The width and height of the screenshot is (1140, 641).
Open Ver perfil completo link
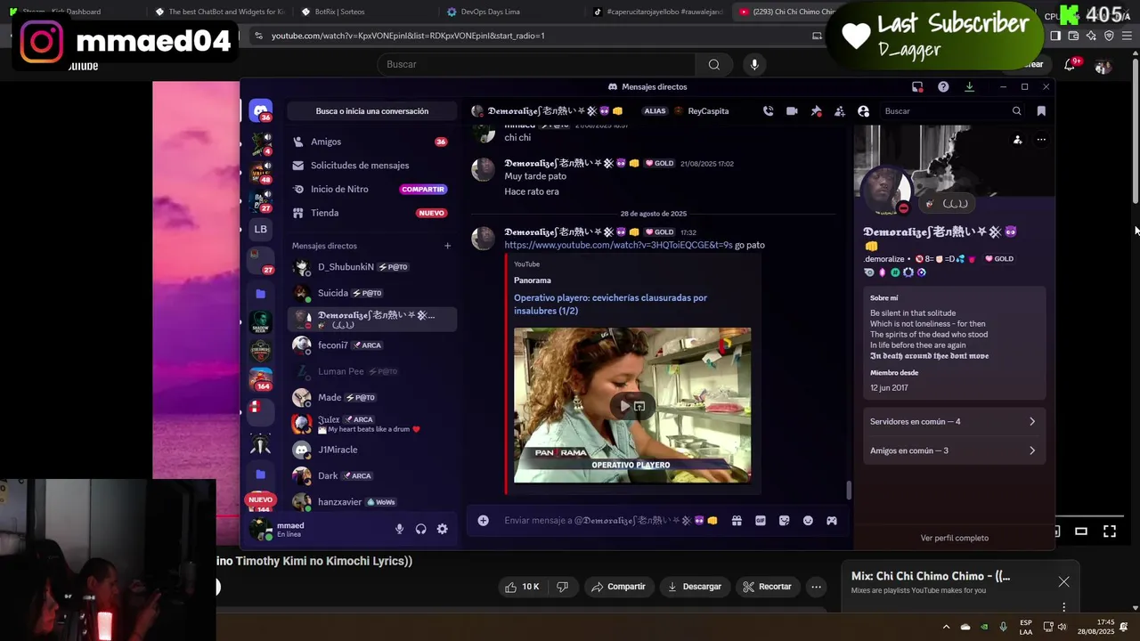point(954,538)
